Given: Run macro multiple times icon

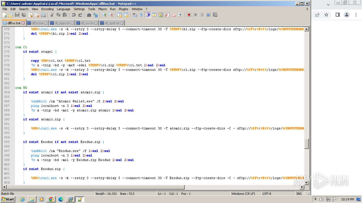Looking at the screenshot, I should (208, 15).
